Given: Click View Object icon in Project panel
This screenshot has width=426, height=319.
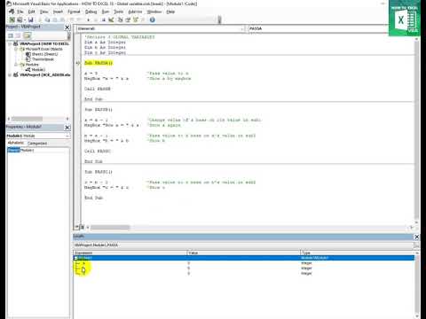Looking at the screenshot, I should 19,35.
